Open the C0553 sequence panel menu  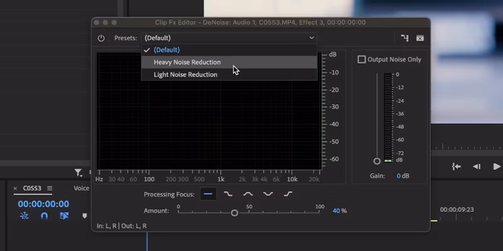50,188
